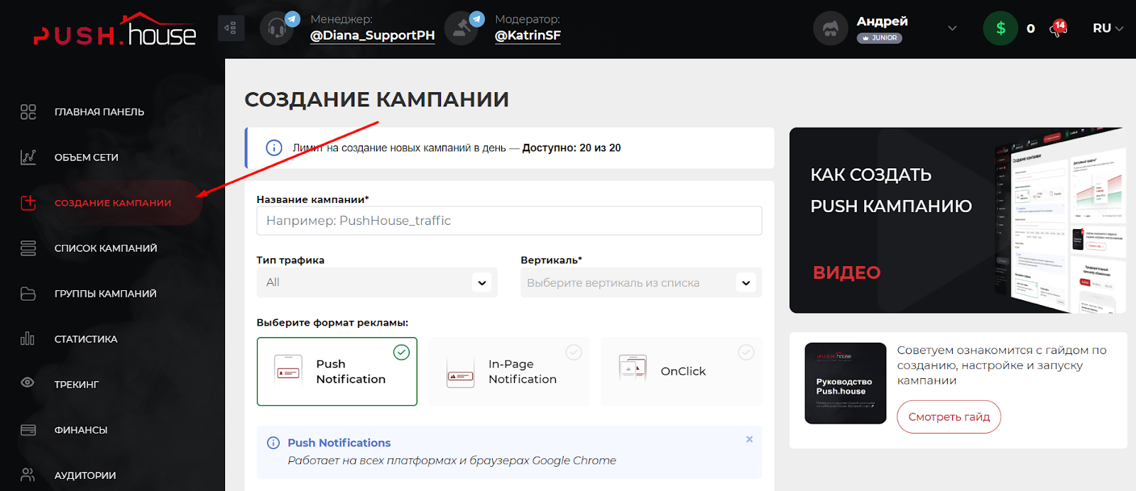
Task: Open Трекинг menu item
Action: (x=77, y=385)
